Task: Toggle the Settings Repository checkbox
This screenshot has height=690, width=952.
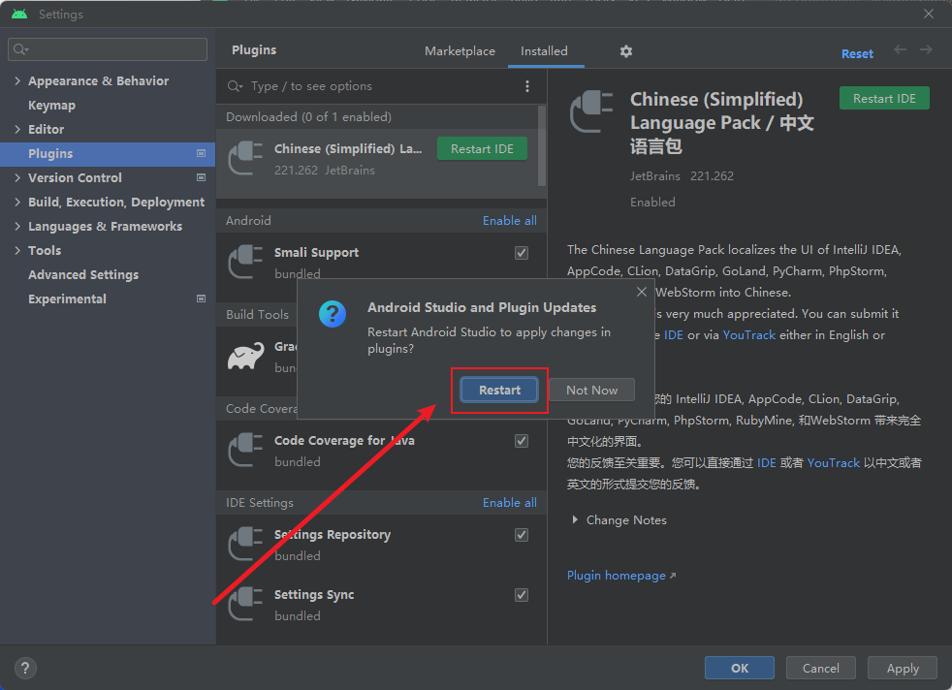Action: click(x=522, y=535)
